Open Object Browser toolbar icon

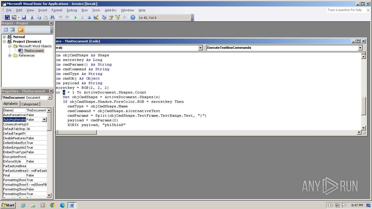(x=118, y=17)
